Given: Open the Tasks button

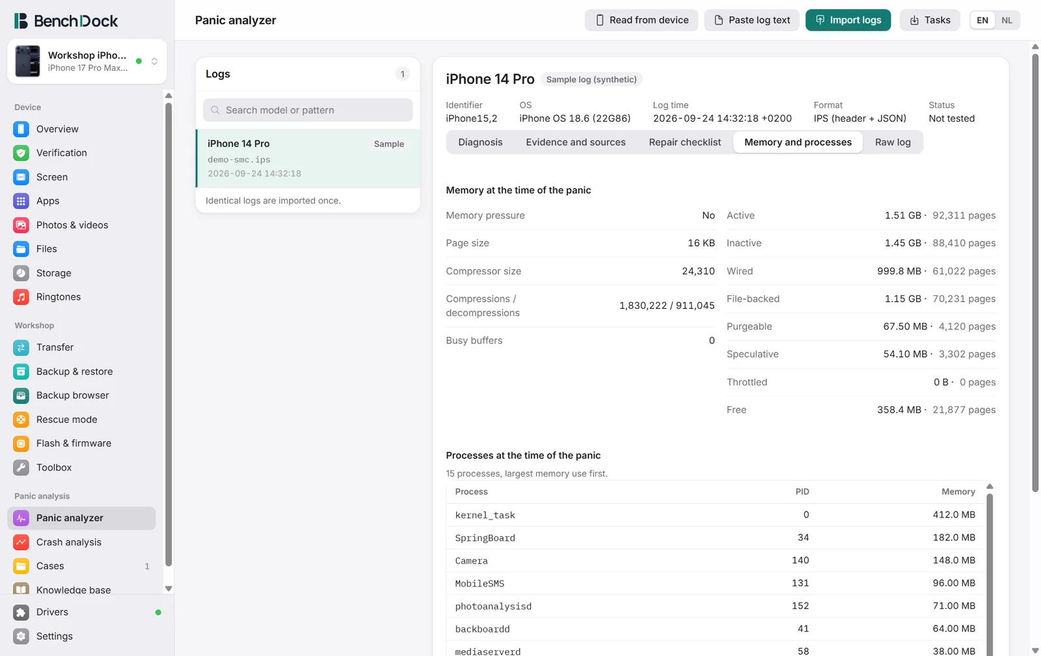Looking at the screenshot, I should 930,20.
